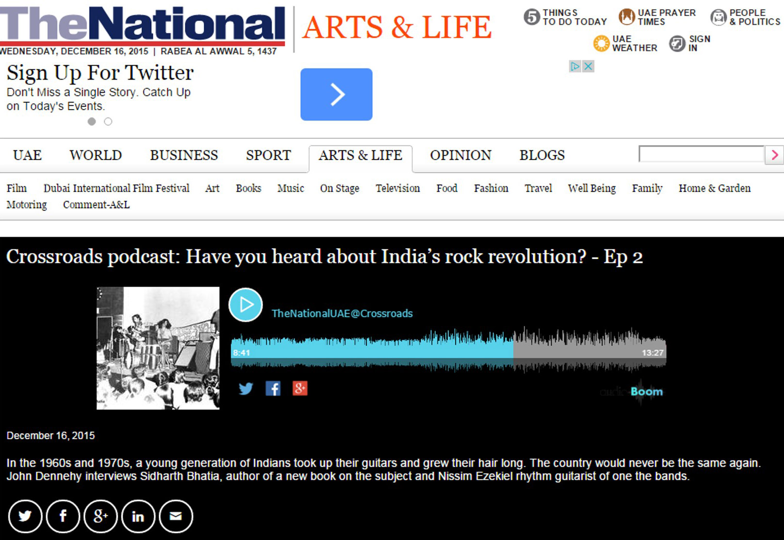
Task: Open the Travel subsection
Action: (x=538, y=188)
